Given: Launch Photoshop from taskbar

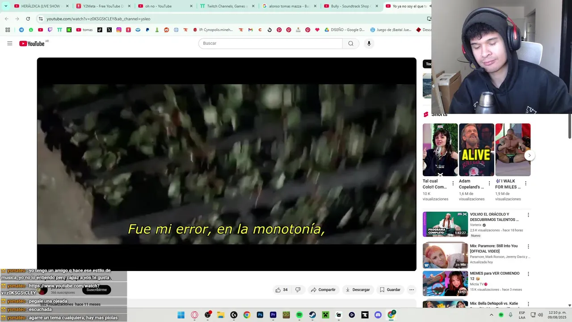Looking at the screenshot, I should coord(260,315).
